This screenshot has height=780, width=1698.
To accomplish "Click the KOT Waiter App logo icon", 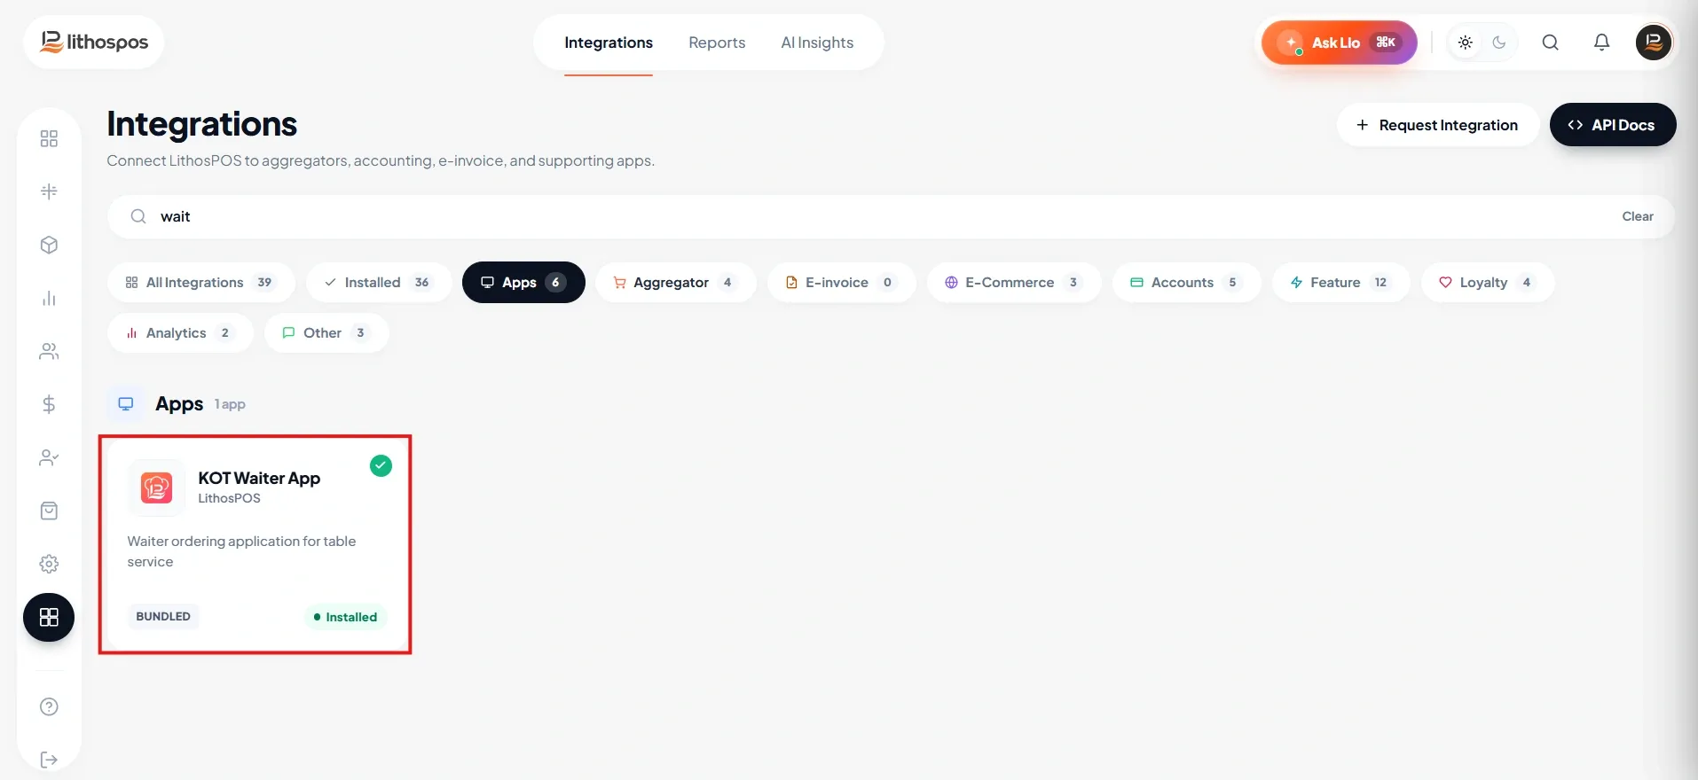I will (x=156, y=487).
